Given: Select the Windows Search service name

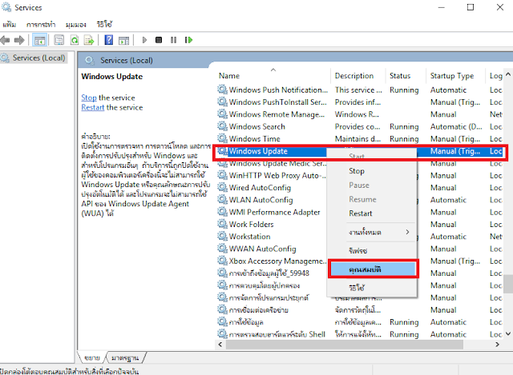Looking at the screenshot, I should 256,126.
